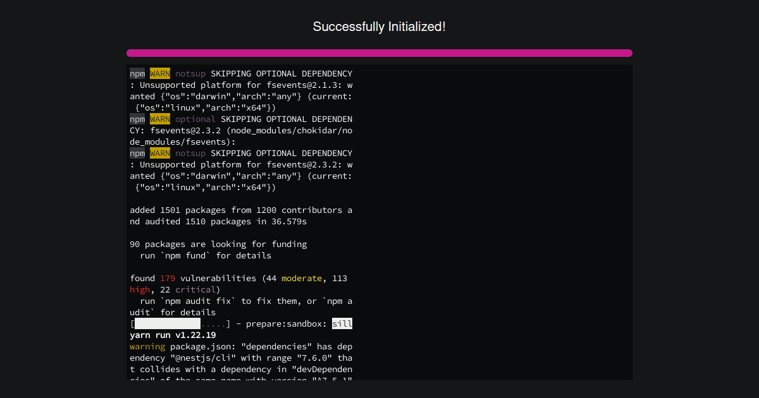Click the yellow WARN badge beside fsevents@2.1.3 warning
This screenshot has height=398, width=759.
point(160,73)
